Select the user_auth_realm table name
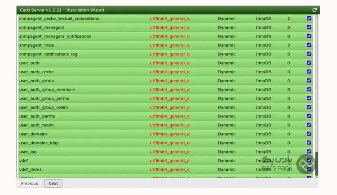The width and height of the screenshot is (337, 195). (36, 125)
